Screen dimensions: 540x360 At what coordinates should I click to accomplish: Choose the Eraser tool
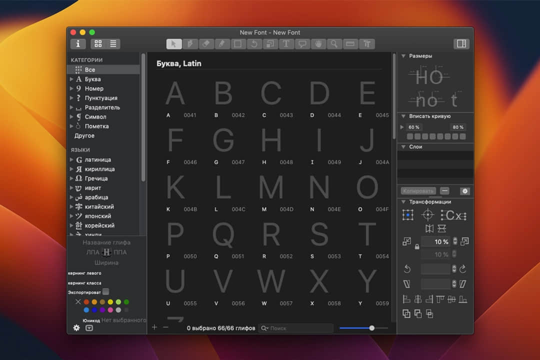(x=205, y=44)
